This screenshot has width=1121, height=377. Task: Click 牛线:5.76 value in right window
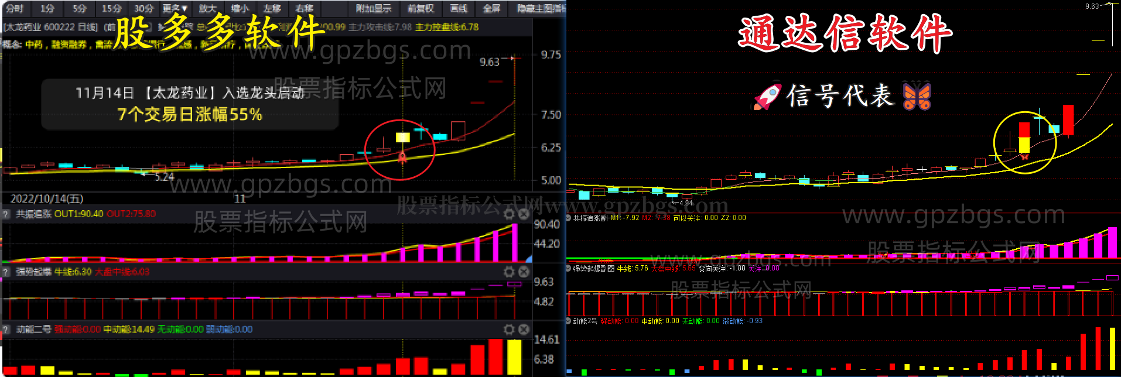click(633, 268)
